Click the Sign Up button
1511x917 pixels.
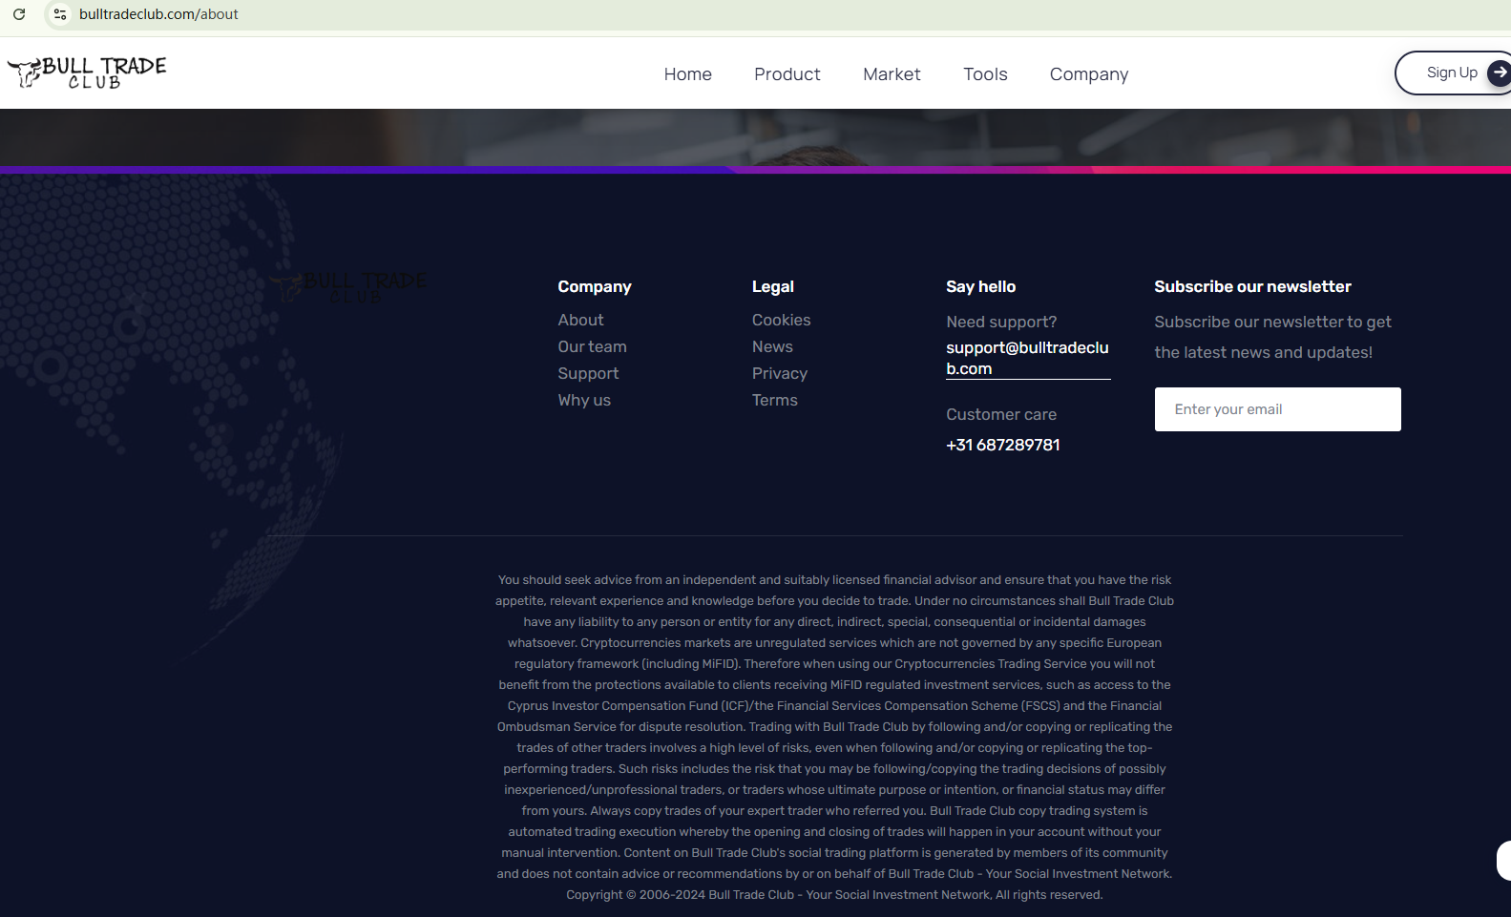pos(1453,73)
